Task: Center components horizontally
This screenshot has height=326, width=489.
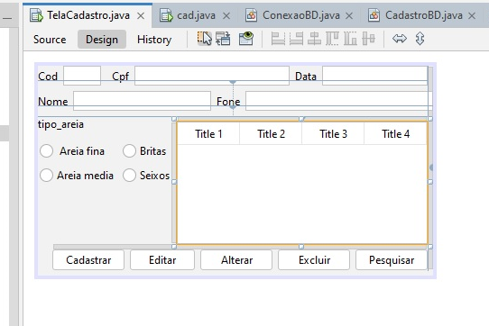Action: (314, 39)
